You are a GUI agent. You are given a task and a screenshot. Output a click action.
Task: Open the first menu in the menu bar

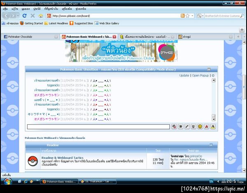[x=5, y=9]
